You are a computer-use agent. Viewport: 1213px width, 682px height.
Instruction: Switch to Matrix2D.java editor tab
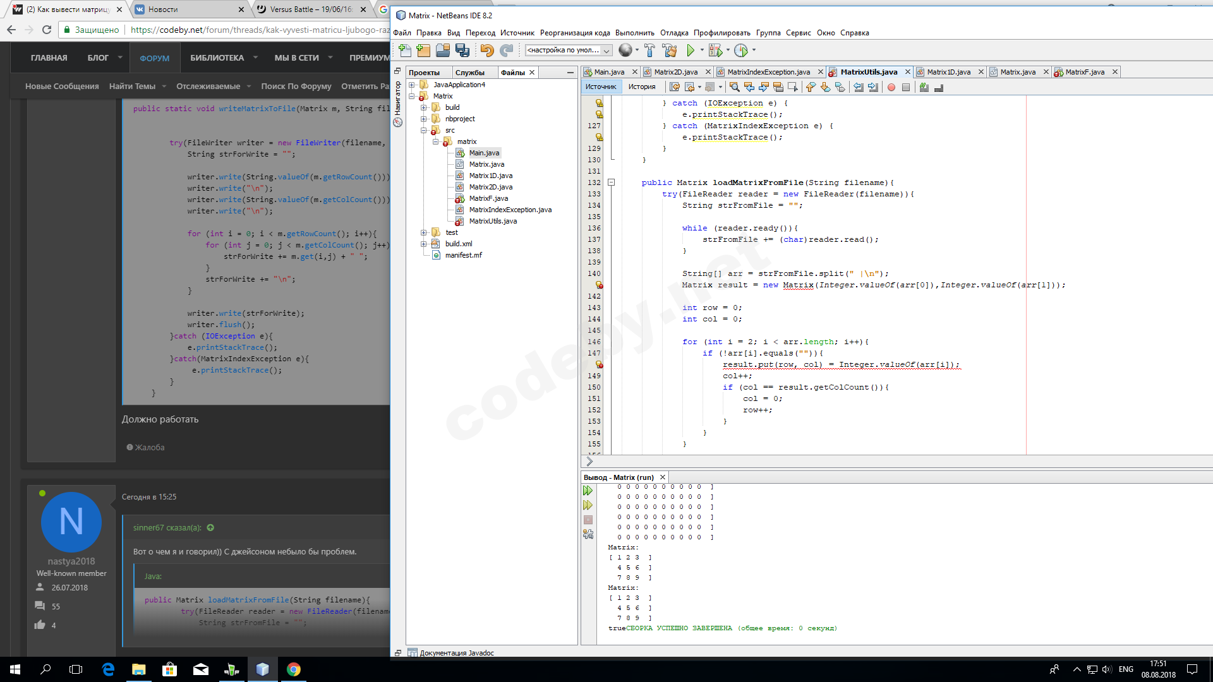click(x=675, y=72)
